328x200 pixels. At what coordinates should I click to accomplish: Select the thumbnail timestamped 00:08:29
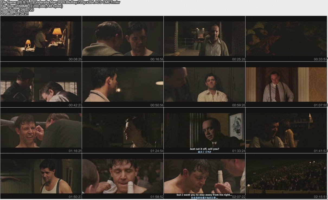point(41,38)
